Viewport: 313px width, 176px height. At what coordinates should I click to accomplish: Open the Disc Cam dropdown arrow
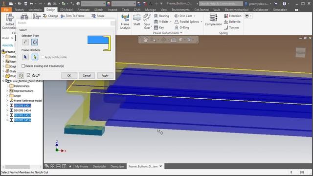pos(195,16)
